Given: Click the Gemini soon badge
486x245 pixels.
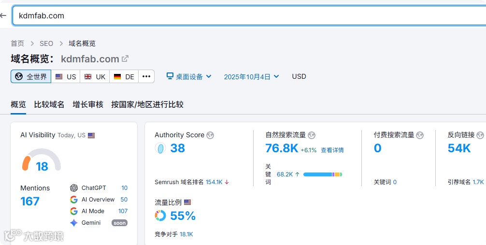Looking at the screenshot, I should click(x=120, y=223).
